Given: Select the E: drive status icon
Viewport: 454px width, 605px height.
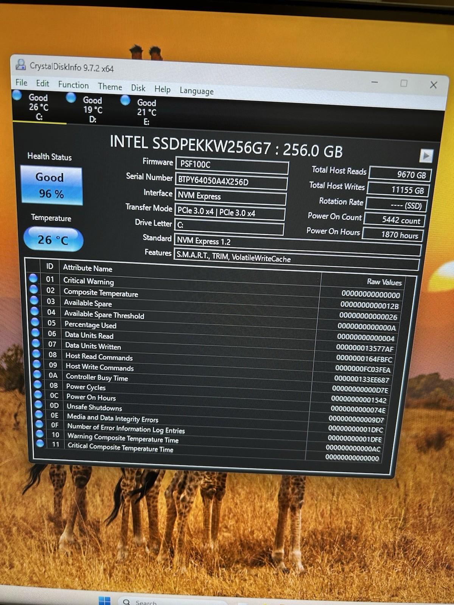Looking at the screenshot, I should (125, 100).
